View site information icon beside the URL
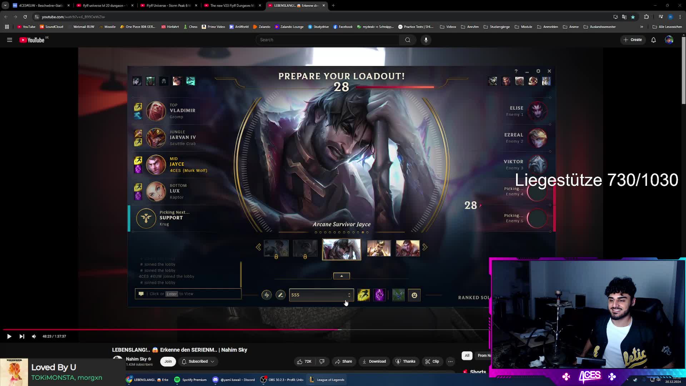 (36, 17)
